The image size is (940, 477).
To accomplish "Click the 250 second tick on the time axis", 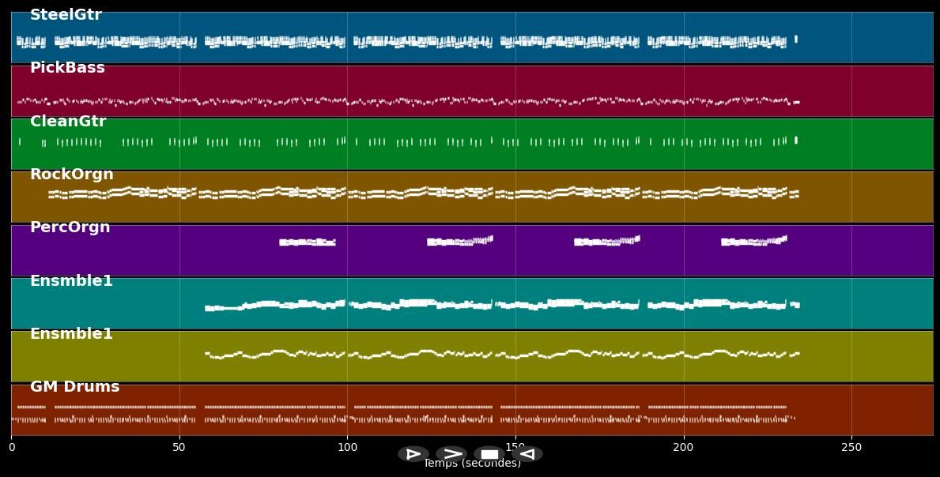I will pos(851,448).
